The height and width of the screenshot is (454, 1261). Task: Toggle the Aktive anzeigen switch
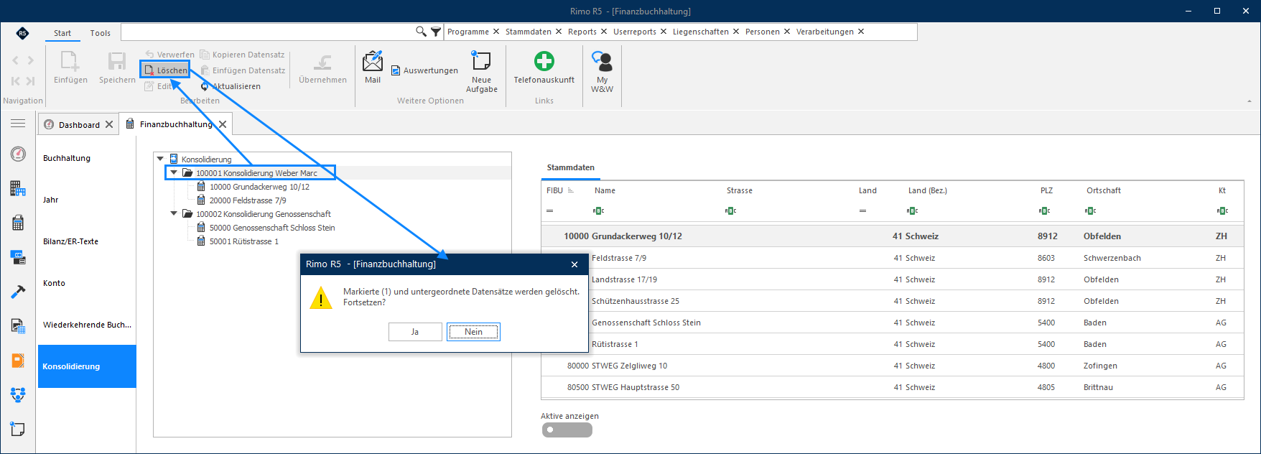(x=567, y=430)
